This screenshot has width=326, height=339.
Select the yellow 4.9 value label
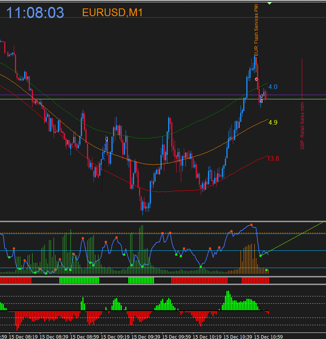(x=273, y=123)
